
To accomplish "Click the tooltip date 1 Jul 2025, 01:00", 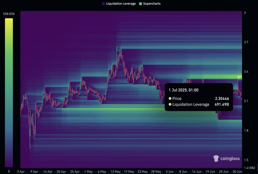I will pyautogui.click(x=183, y=90).
